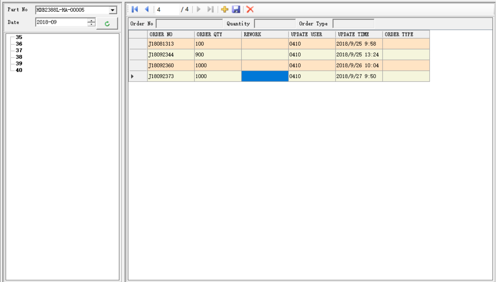496x282 pixels.
Task: Click the current record position box
Action: 166,9
